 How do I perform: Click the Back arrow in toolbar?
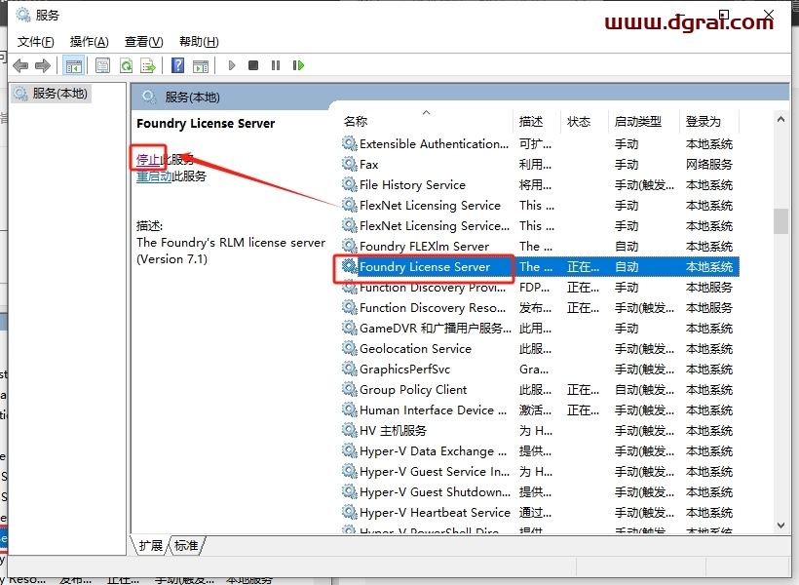pos(20,65)
